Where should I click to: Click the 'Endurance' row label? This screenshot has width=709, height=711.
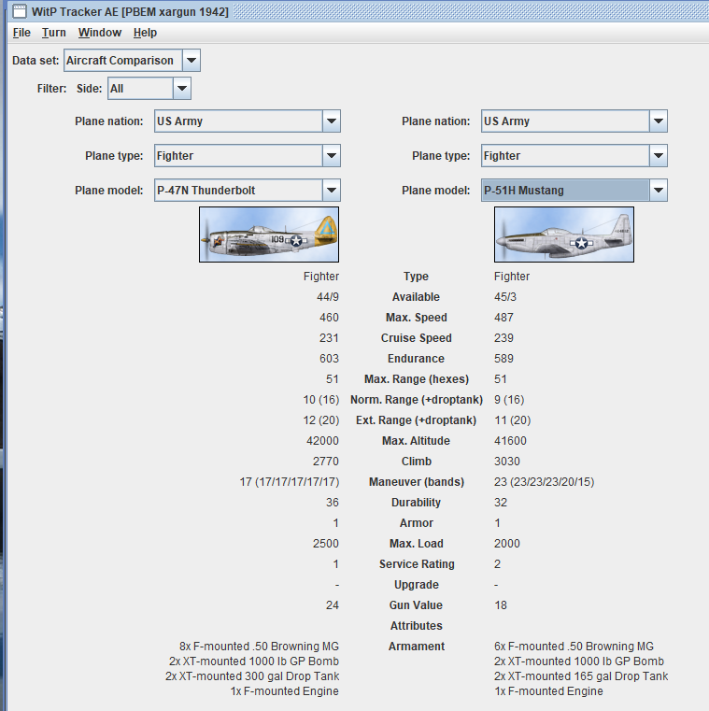417,358
